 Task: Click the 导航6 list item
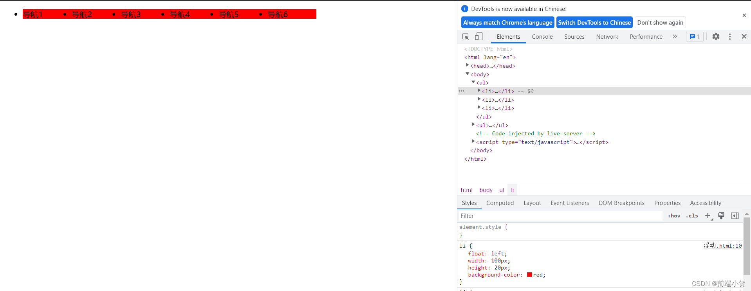coord(292,14)
